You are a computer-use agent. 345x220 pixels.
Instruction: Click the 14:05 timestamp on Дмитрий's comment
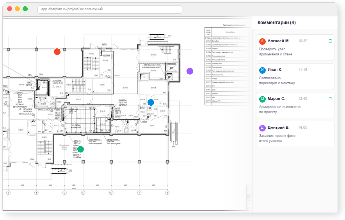pyautogui.click(x=302, y=128)
